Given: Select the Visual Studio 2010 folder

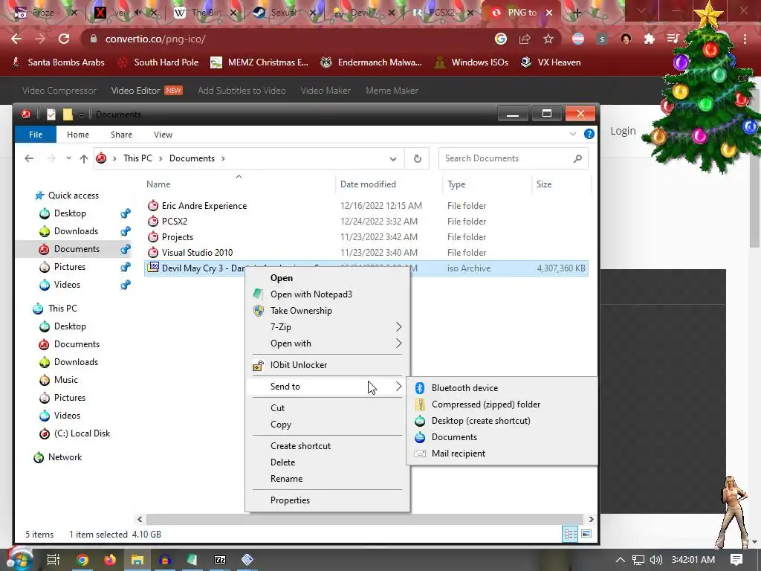Looking at the screenshot, I should click(x=197, y=253).
